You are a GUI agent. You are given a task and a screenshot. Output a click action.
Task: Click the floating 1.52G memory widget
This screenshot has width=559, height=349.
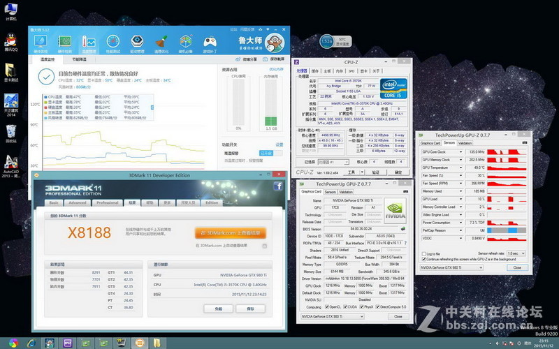335,41
